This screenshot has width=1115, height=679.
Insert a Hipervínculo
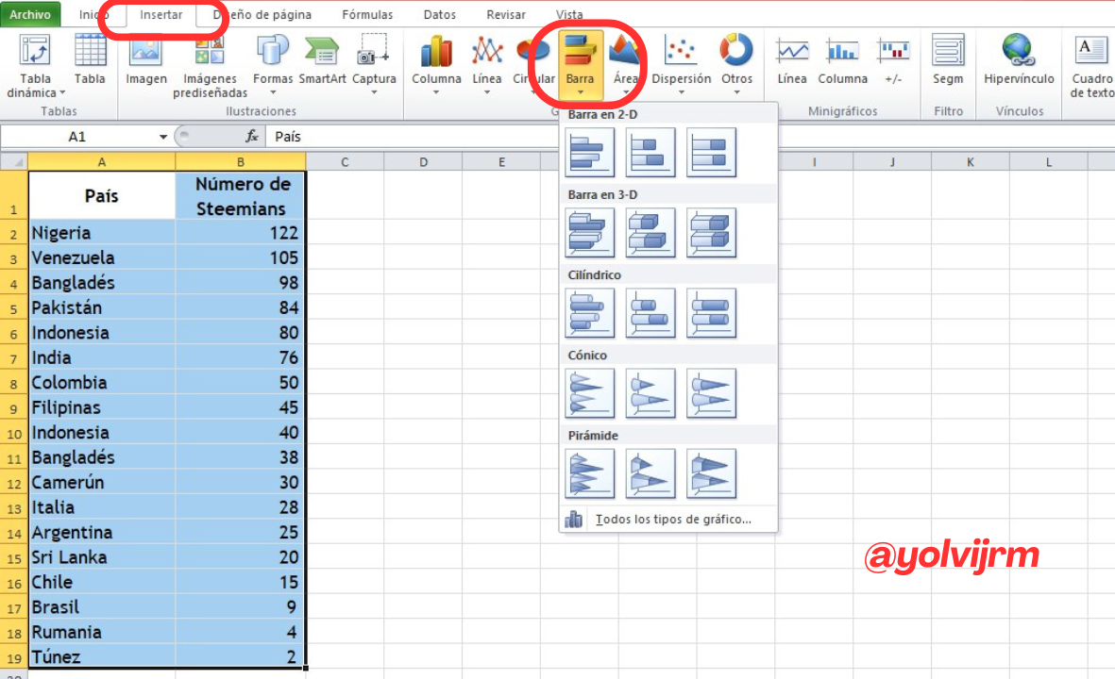click(x=1019, y=60)
